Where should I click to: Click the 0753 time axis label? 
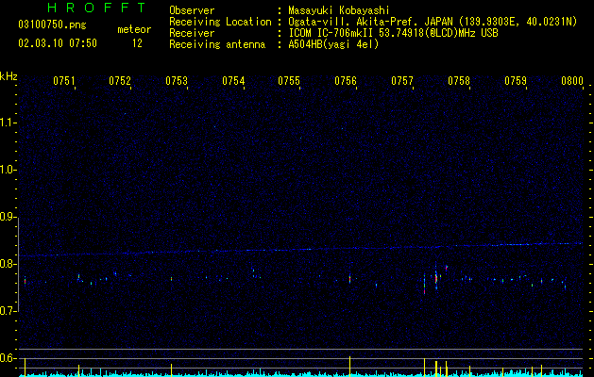coord(177,81)
